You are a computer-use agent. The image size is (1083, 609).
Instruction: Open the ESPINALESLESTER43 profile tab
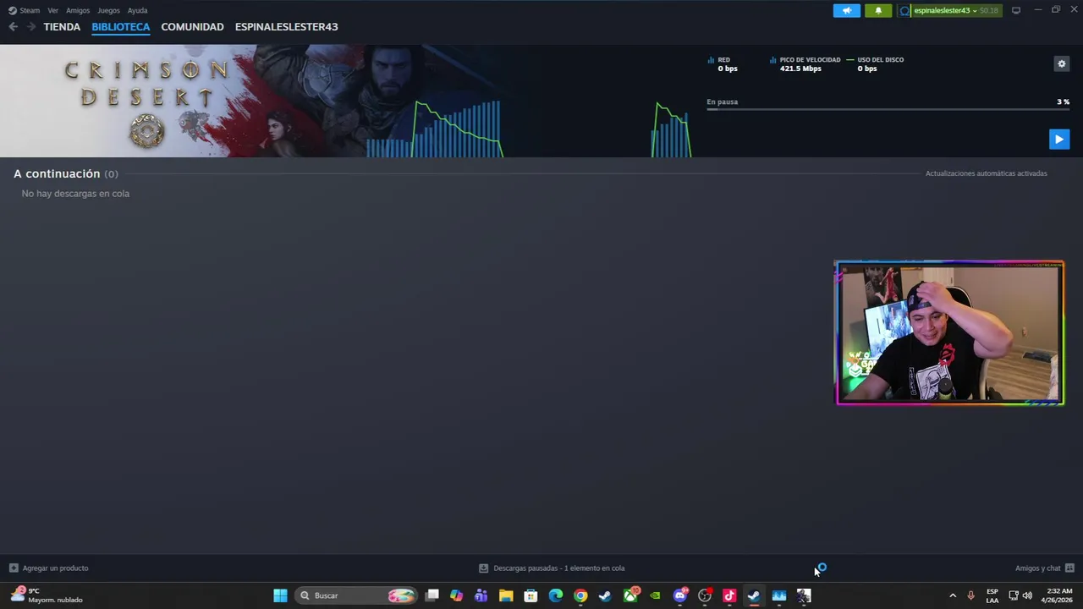[x=286, y=27]
